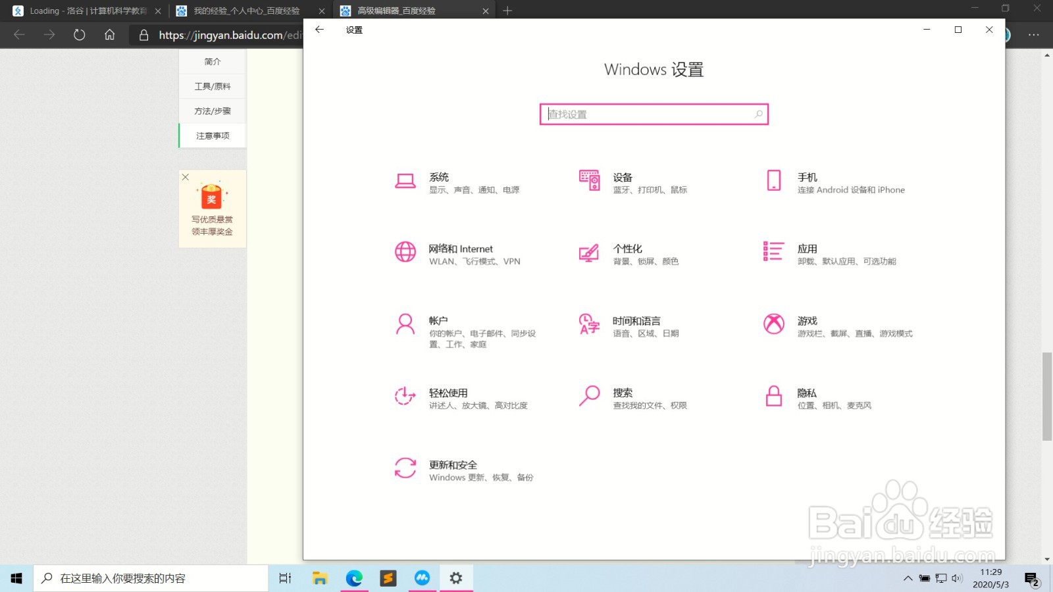
Task: Click the 查找设置 search field
Action: 654,114
